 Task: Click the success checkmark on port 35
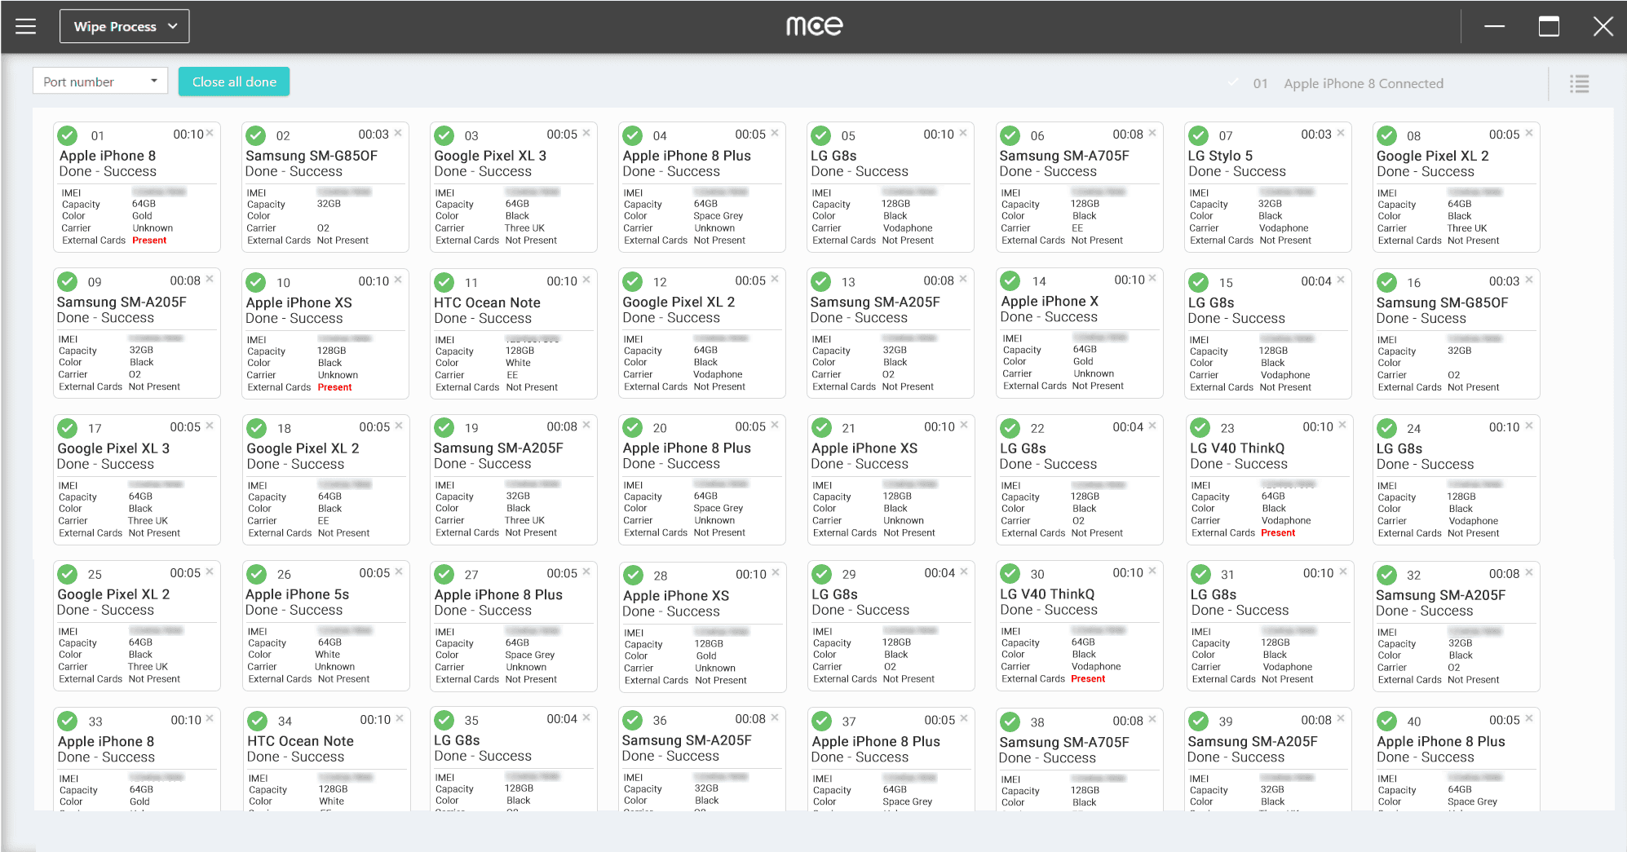tap(444, 720)
